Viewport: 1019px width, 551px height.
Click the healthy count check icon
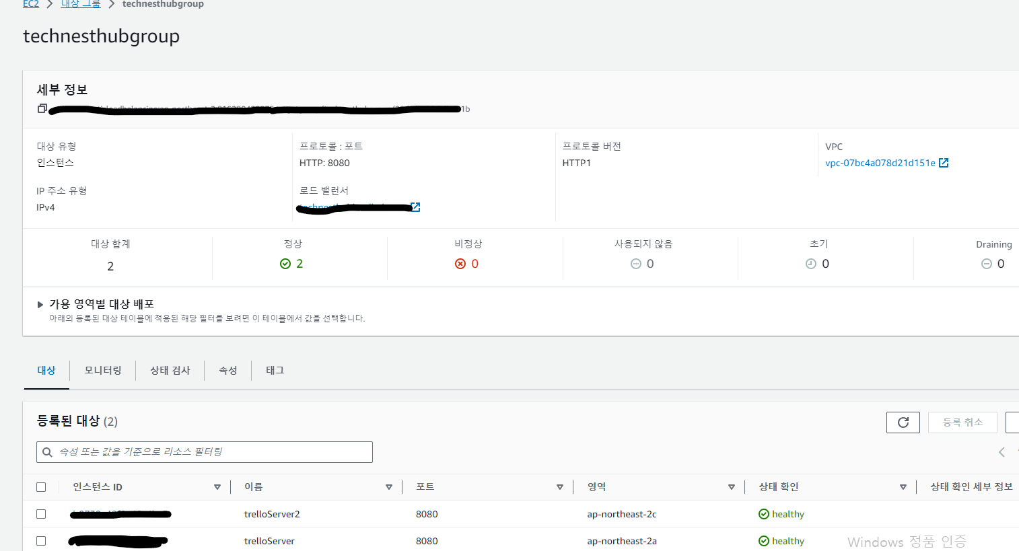[285, 264]
